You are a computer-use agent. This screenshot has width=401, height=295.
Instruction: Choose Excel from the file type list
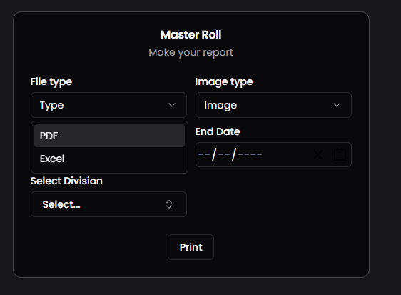click(109, 159)
